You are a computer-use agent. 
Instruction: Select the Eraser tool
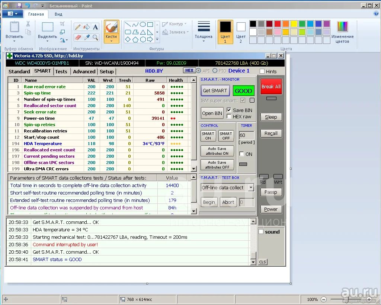pos(78,37)
